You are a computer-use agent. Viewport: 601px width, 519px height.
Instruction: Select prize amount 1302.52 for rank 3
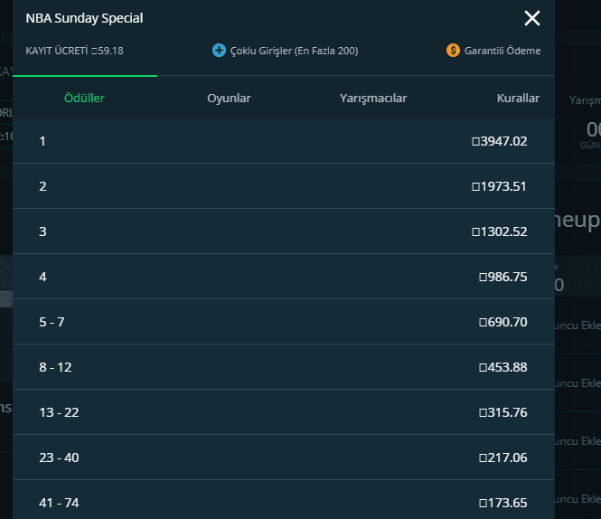(500, 231)
